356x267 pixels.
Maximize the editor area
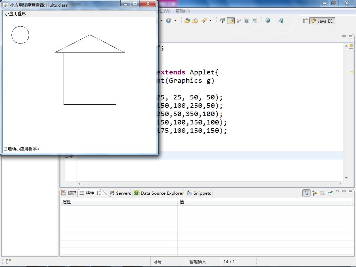350,37
